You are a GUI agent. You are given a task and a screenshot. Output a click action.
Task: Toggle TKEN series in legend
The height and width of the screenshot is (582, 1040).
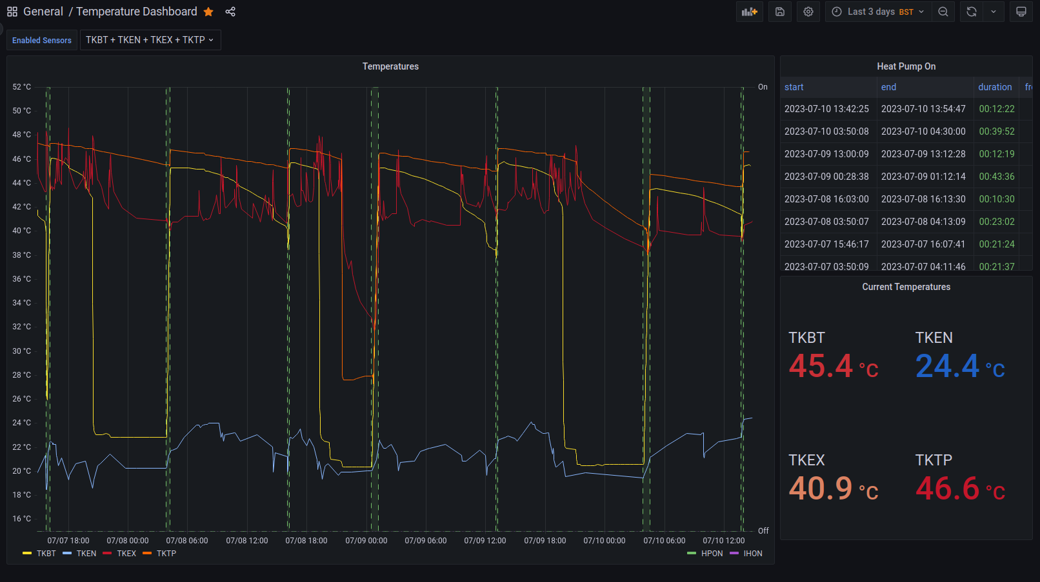tap(86, 554)
